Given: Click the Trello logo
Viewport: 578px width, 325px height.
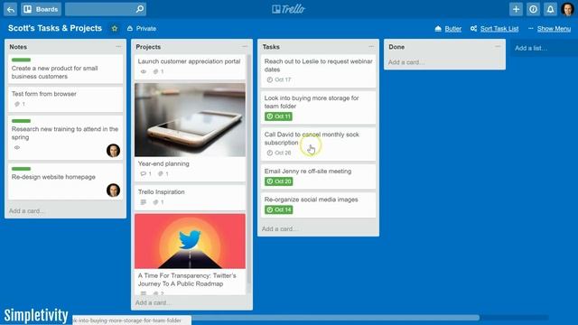Looking at the screenshot, I should 288,9.
